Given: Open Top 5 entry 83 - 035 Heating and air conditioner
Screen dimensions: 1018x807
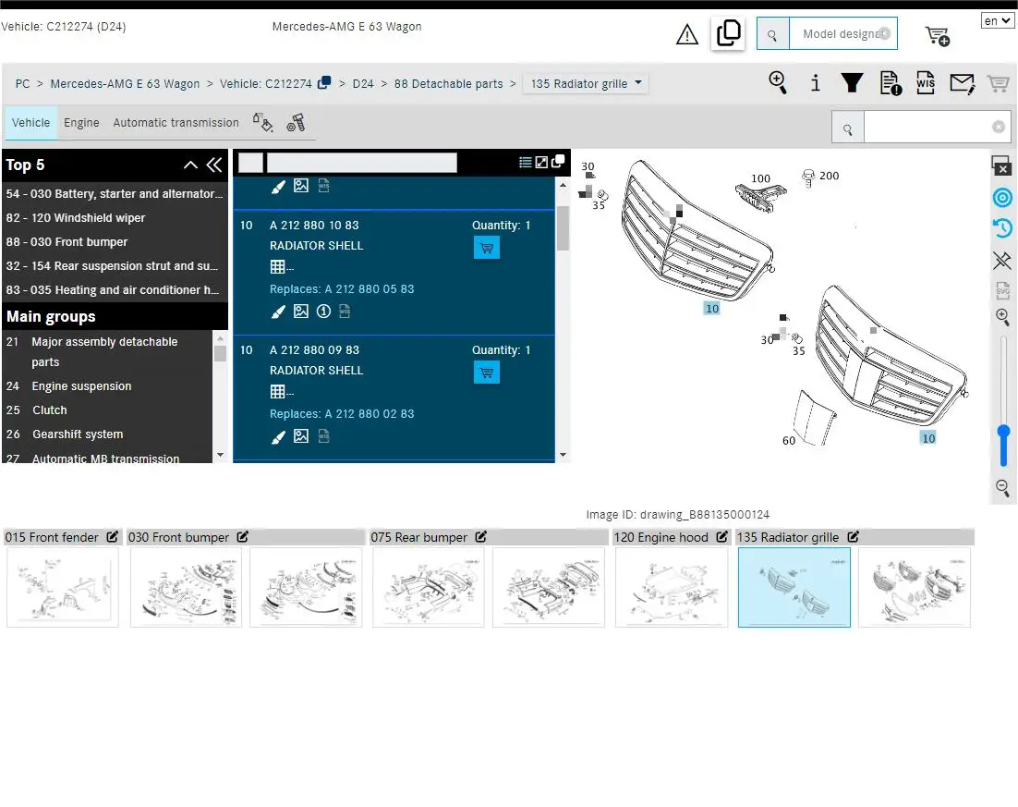Looking at the screenshot, I should [115, 289].
